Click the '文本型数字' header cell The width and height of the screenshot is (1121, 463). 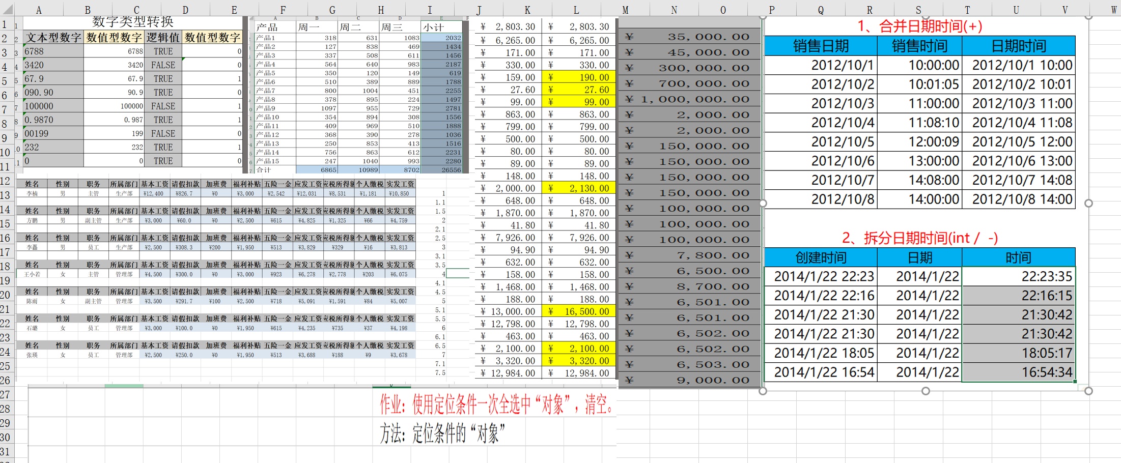point(53,38)
